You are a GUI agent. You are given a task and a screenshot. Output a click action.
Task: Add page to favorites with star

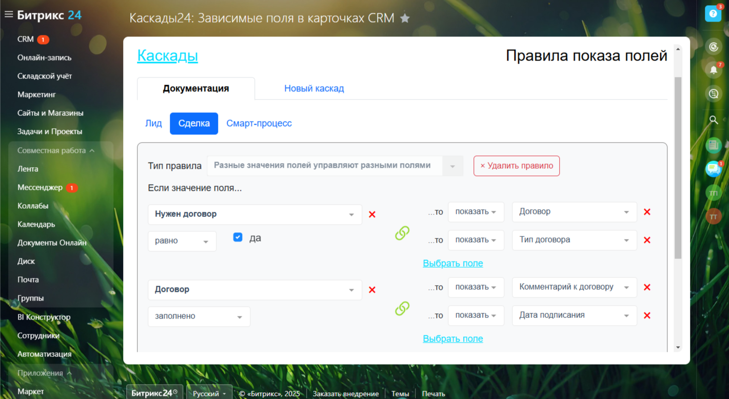click(x=405, y=18)
